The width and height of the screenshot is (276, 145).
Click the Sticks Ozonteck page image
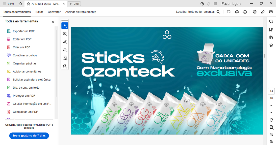coord(167,81)
